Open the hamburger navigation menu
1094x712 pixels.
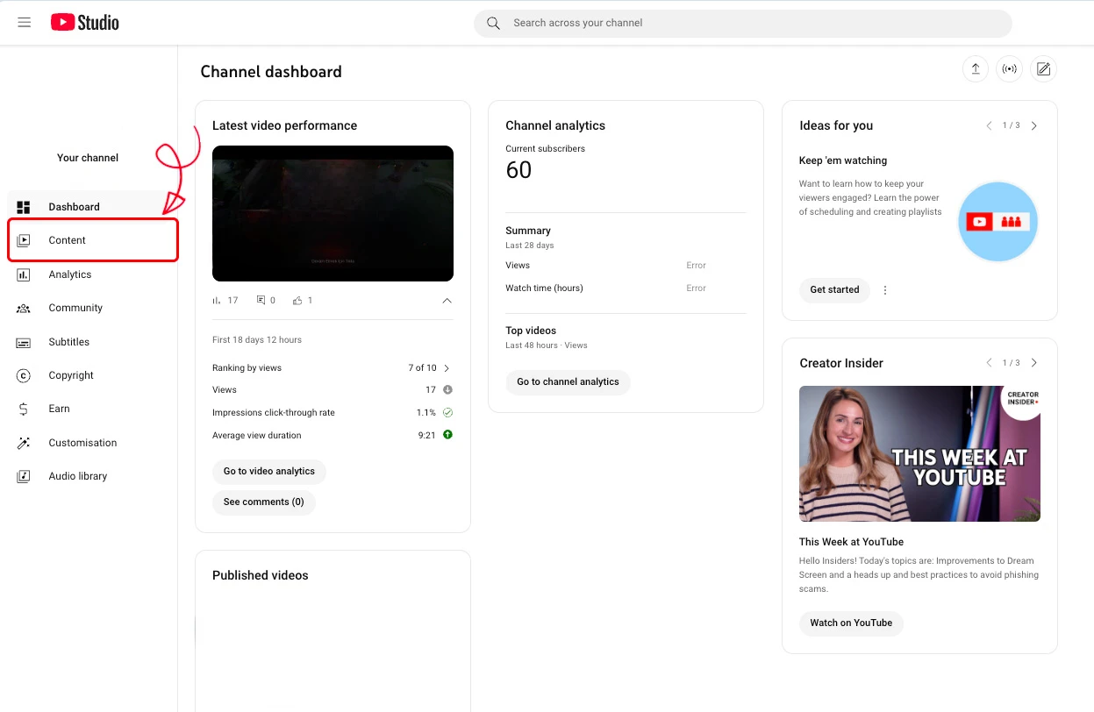click(x=25, y=23)
